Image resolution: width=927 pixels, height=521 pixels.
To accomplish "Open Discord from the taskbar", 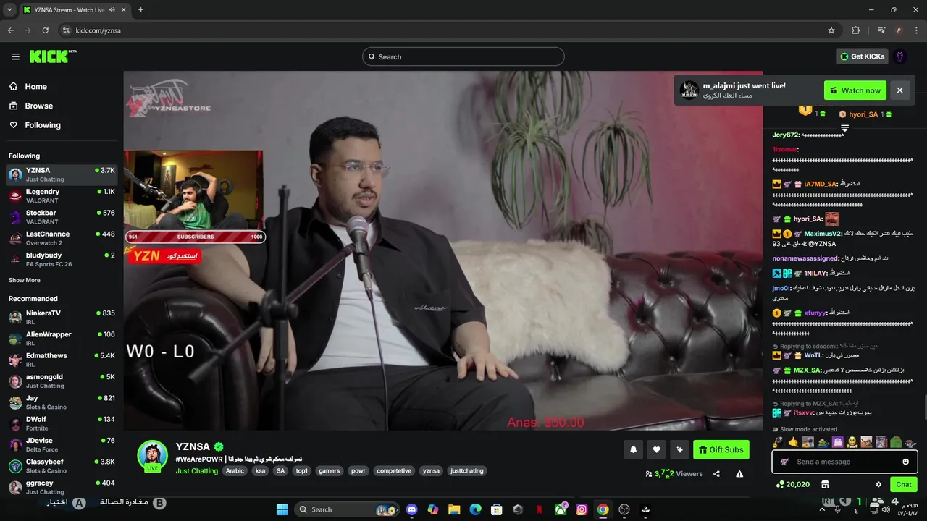I will click(412, 509).
